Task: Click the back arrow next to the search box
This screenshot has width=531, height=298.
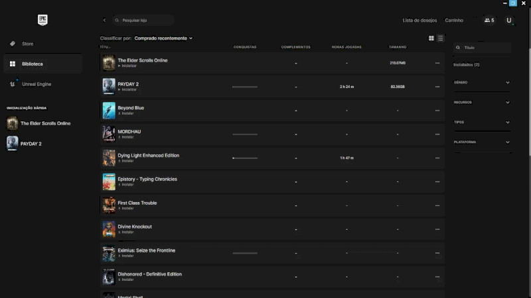Action: [x=104, y=21]
